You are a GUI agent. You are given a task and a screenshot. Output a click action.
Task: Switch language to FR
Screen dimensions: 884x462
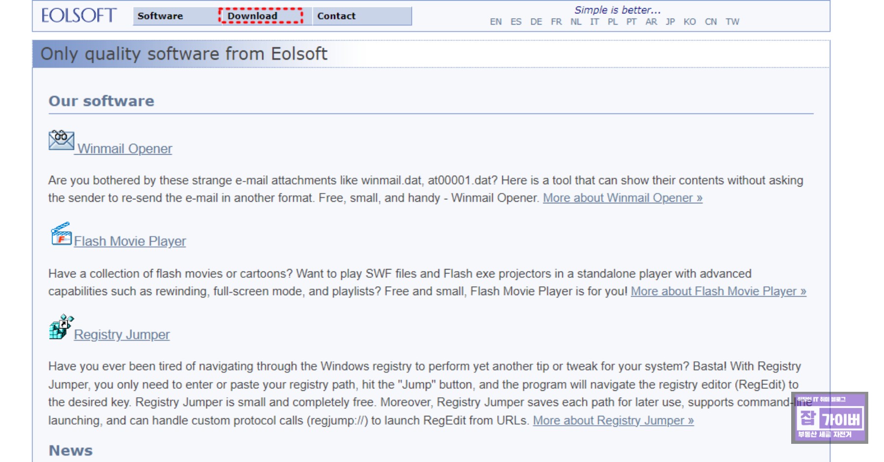(556, 22)
